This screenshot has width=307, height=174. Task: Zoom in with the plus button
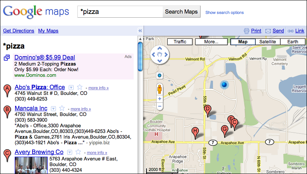tap(160, 99)
